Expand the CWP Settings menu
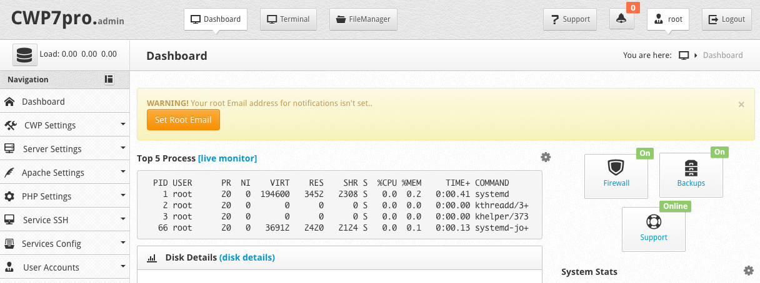The height and width of the screenshot is (283, 760). tap(65, 125)
